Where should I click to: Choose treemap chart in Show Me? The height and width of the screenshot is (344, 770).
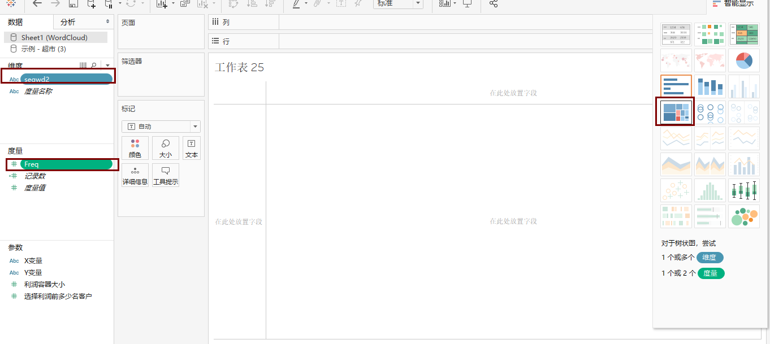click(x=676, y=112)
